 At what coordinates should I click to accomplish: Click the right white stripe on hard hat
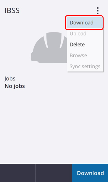click(62, 41)
